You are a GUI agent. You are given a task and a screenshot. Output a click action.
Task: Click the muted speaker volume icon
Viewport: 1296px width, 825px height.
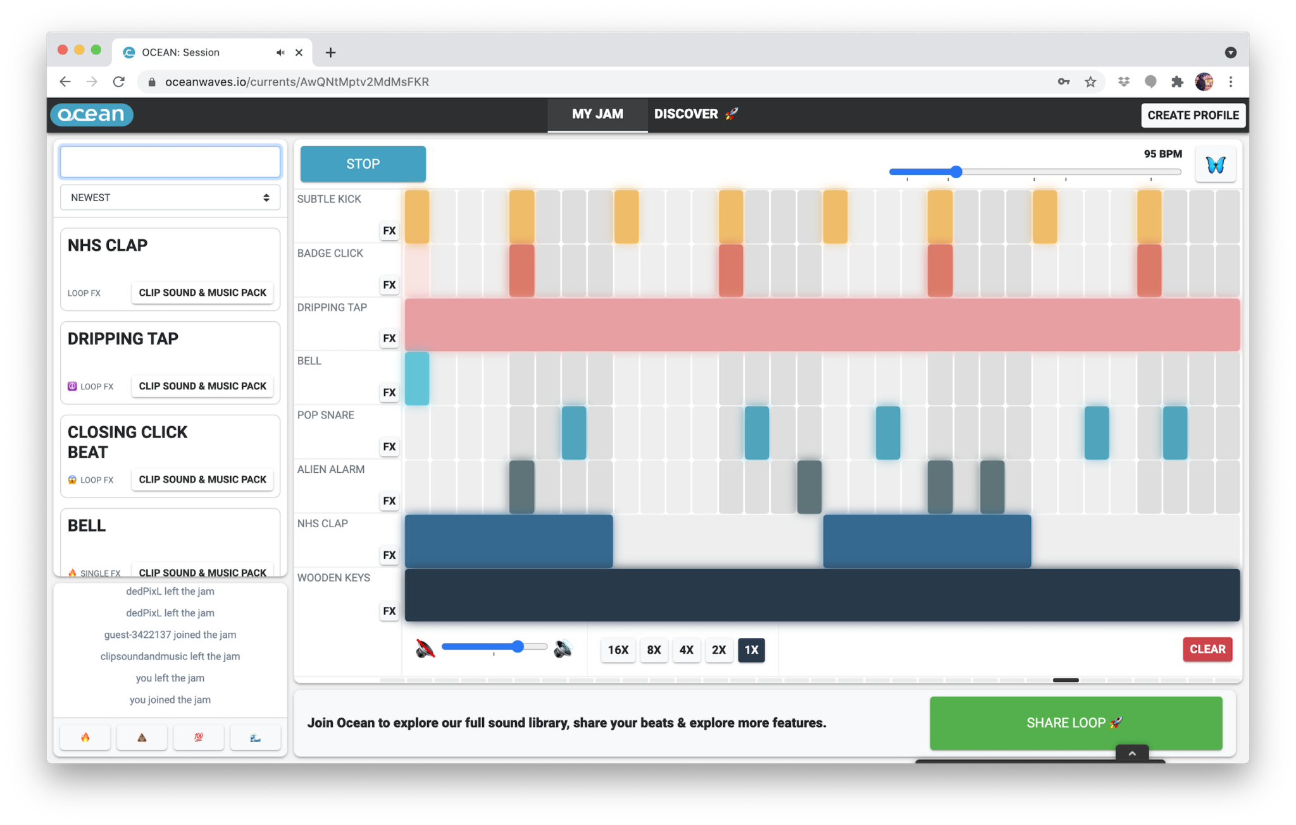pyautogui.click(x=425, y=649)
